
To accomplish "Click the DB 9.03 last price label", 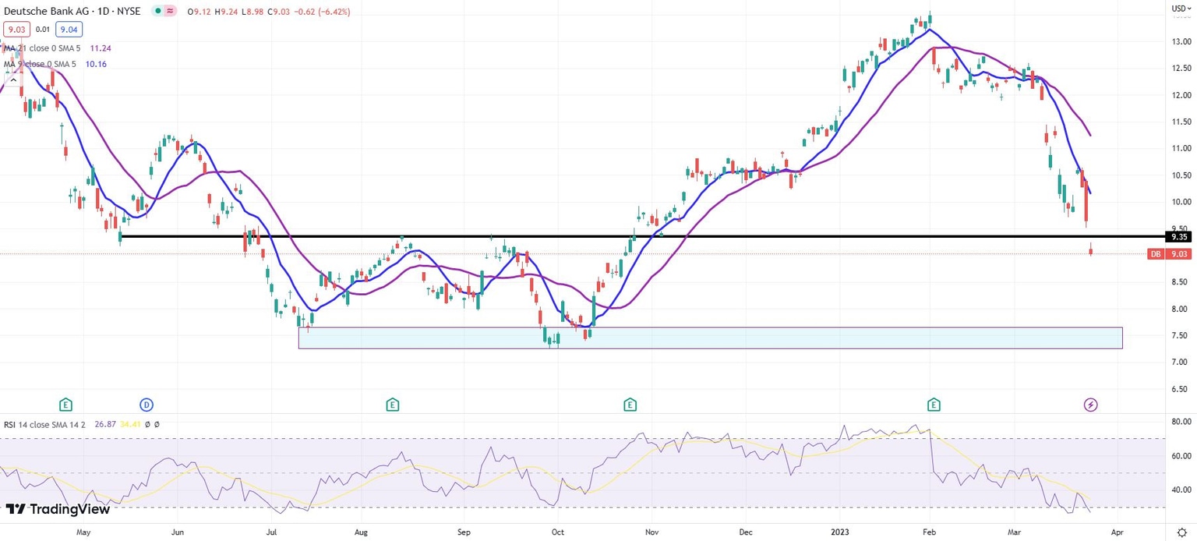I will (1170, 254).
